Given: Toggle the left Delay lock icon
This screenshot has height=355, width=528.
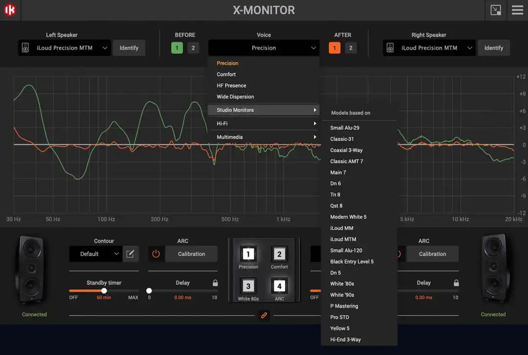Looking at the screenshot, I should [215, 283].
